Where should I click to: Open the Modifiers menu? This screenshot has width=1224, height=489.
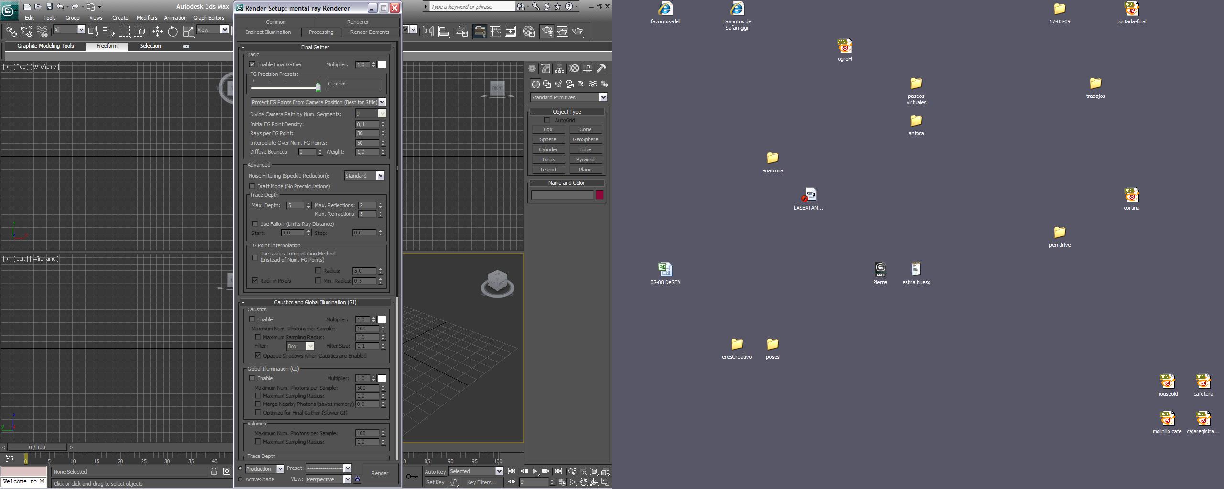(x=147, y=18)
